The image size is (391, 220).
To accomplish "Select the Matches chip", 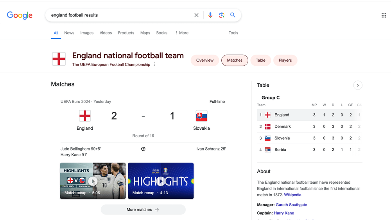I will tap(235, 60).
